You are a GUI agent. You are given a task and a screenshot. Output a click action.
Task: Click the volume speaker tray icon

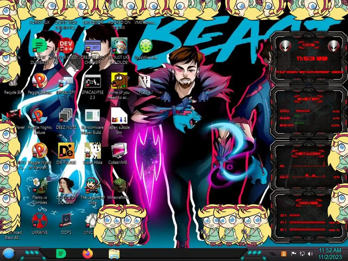tap(310, 254)
